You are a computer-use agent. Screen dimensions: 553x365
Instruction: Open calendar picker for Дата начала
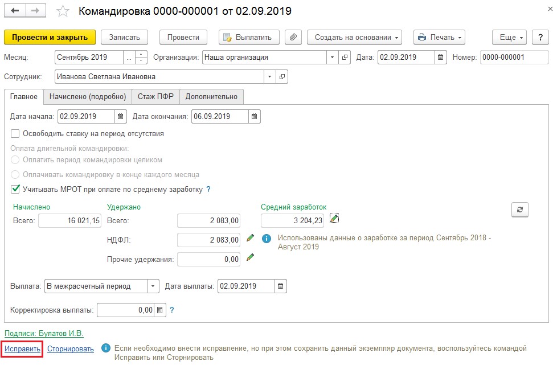click(x=120, y=116)
